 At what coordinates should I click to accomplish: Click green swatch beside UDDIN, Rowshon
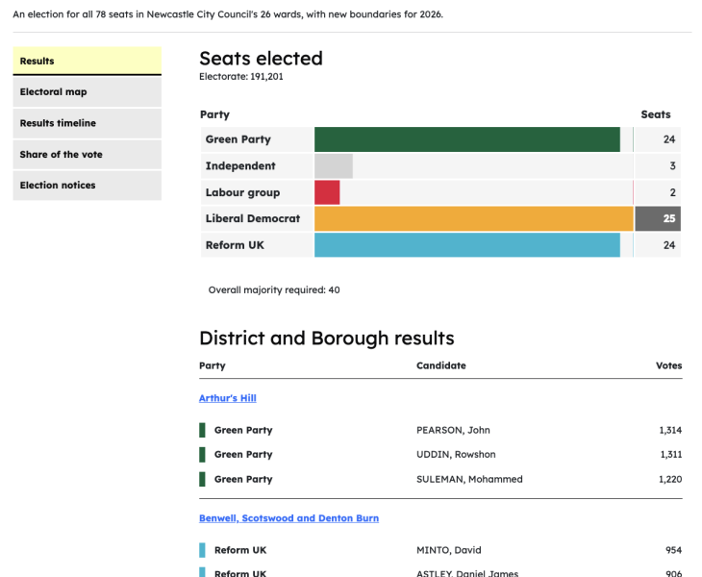coord(202,454)
